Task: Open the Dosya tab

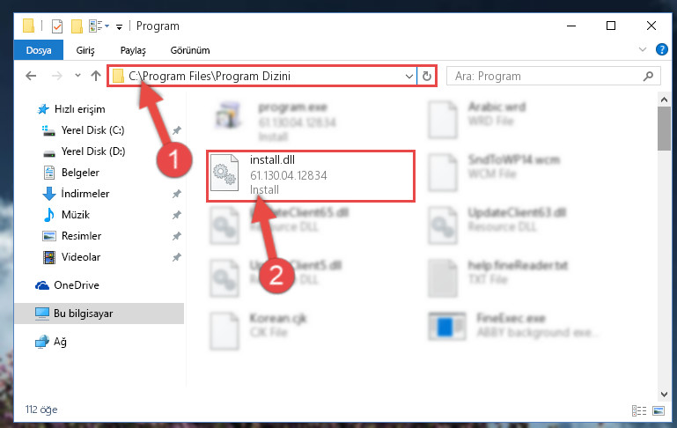Action: coord(39,50)
